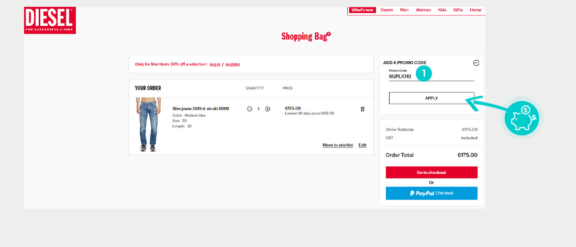This screenshot has height=247, width=576.
Task: Click the log in link
Action: 215,64
